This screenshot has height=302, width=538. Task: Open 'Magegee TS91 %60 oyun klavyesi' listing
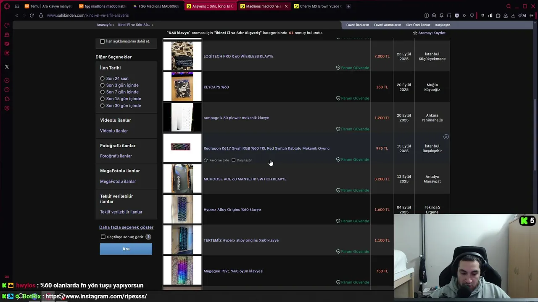tap(233, 271)
